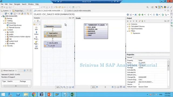Open the File menu
This screenshot has height=97, width=173.
(2, 4)
